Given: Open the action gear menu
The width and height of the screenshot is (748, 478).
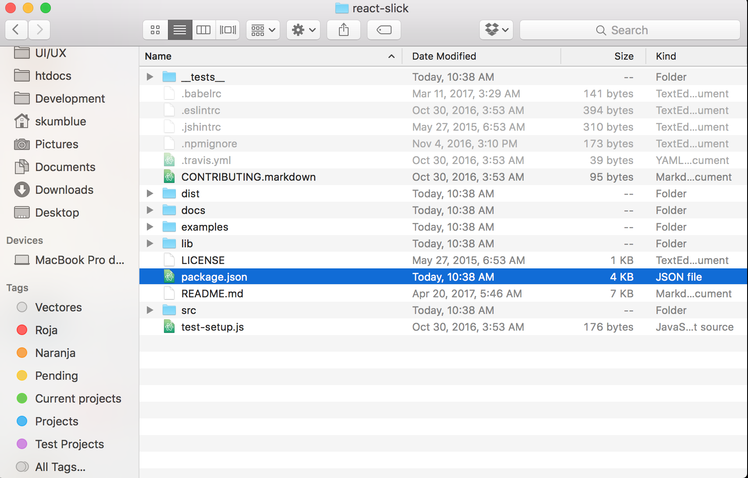Looking at the screenshot, I should (x=303, y=30).
